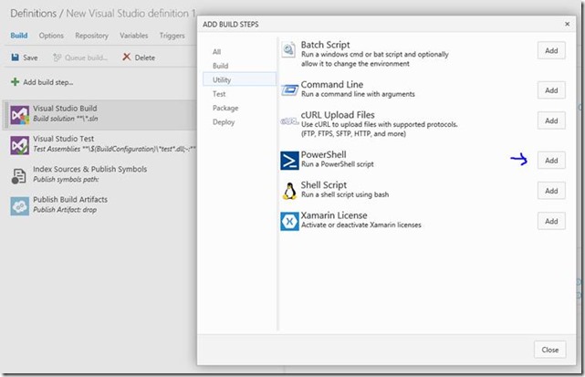
Task: Click 'Run a shell script using bash' text
Action: [345, 194]
